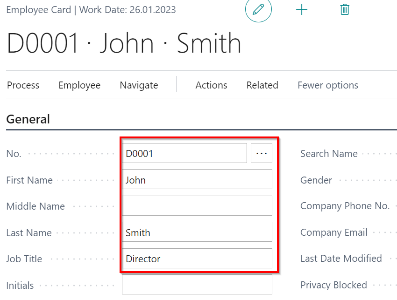This screenshot has height=300, width=397.
Task: Click the Middle Name label
Action: (35, 206)
